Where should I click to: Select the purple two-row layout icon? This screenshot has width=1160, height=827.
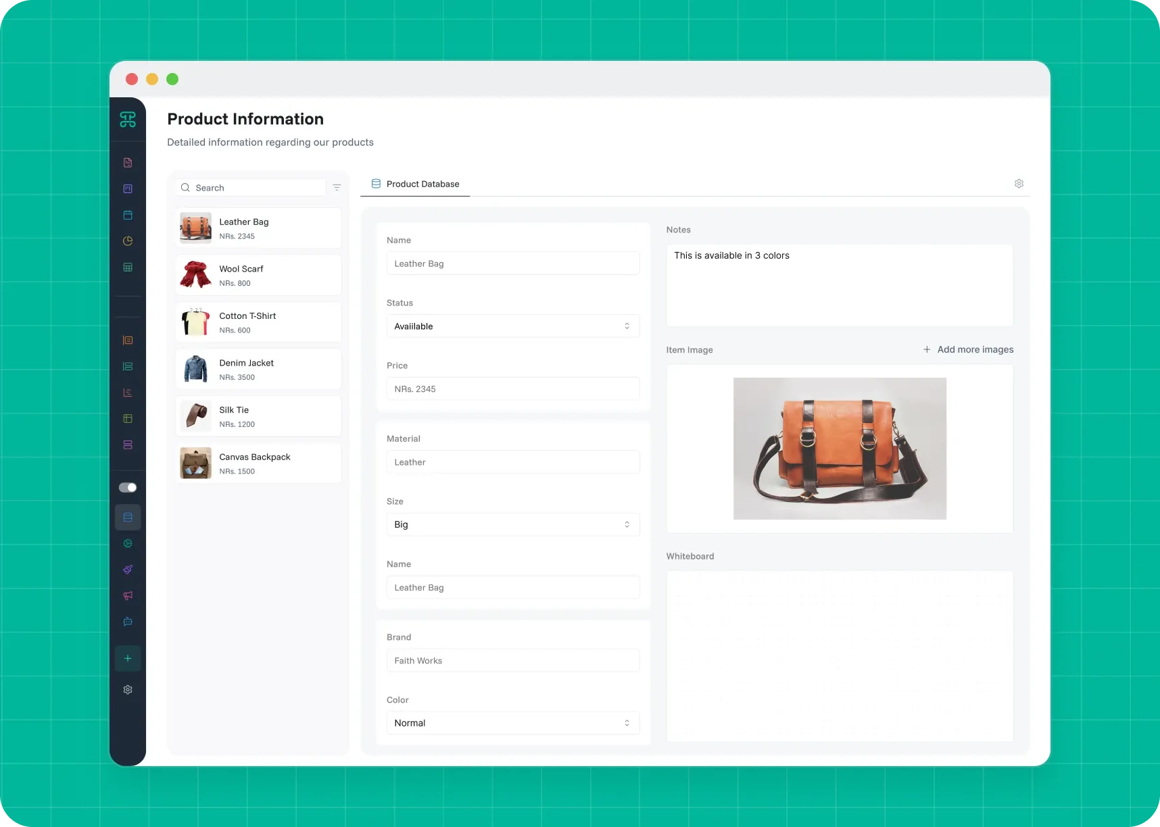tap(128, 445)
